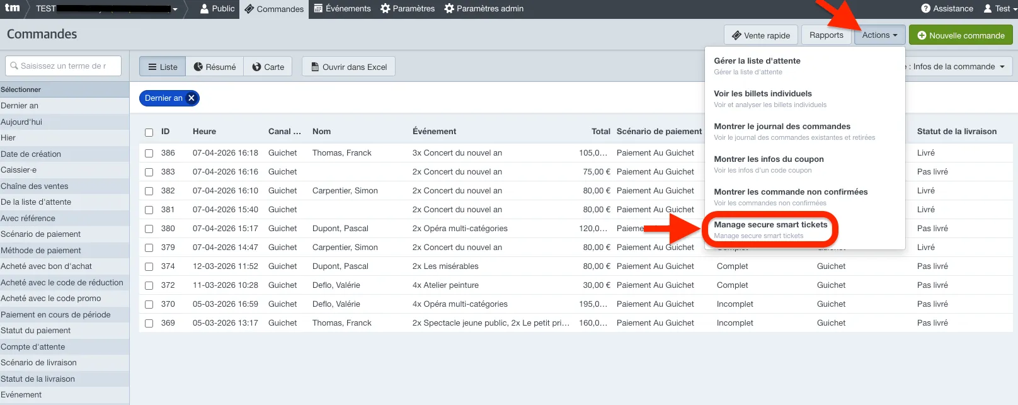The image size is (1018, 405).
Task: Expand the Test user menu
Action: pyautogui.click(x=1000, y=8)
